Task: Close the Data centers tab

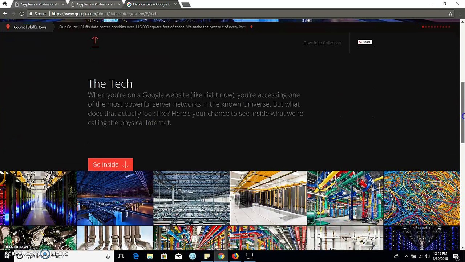Action: point(175,4)
